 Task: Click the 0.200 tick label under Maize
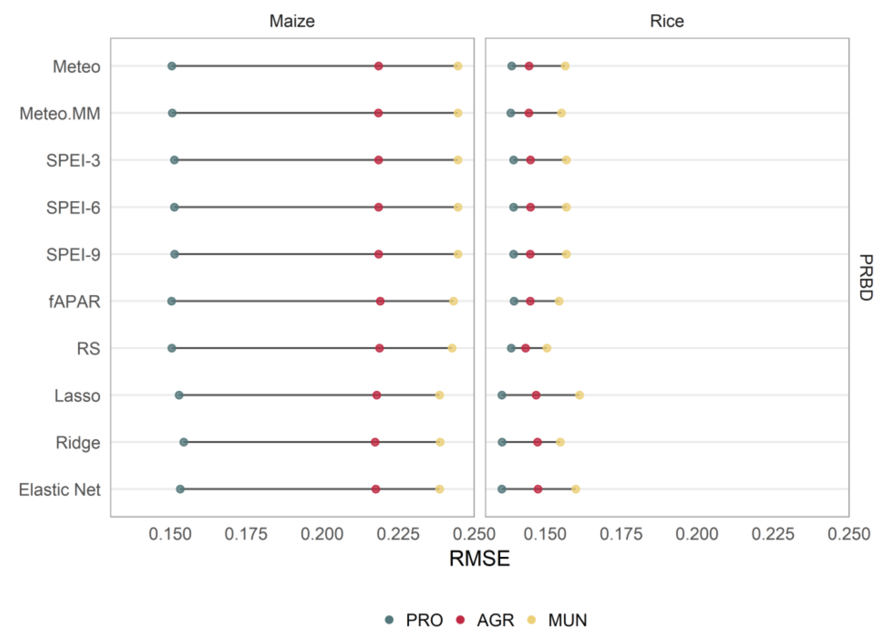click(322, 535)
